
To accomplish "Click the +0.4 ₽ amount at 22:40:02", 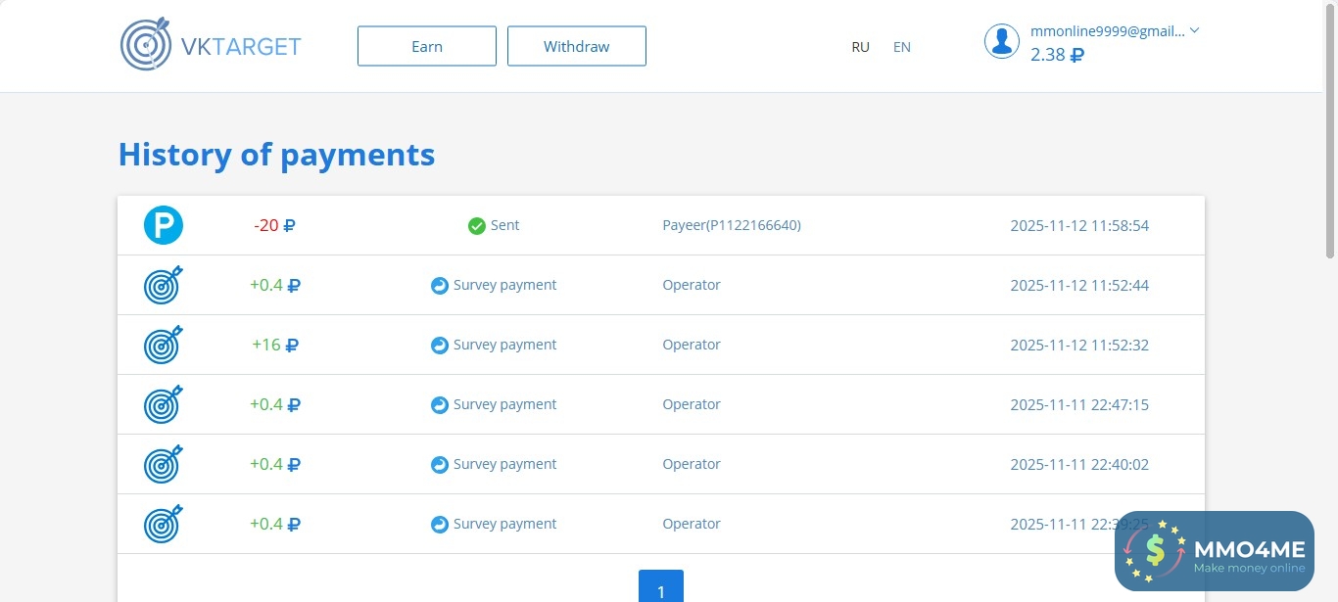I will coord(275,464).
